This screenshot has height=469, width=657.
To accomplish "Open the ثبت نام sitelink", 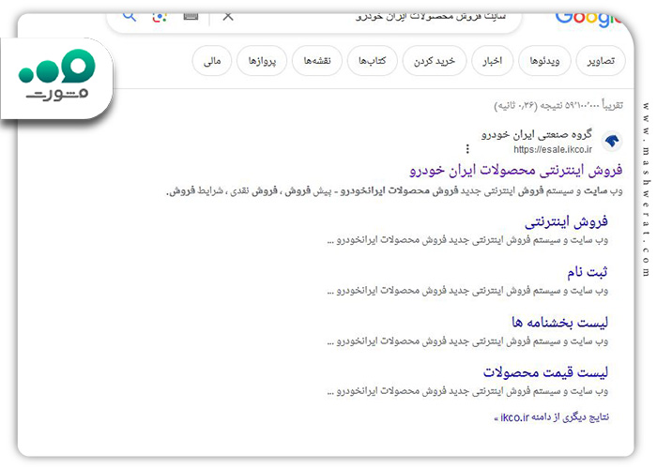I will pyautogui.click(x=587, y=272).
